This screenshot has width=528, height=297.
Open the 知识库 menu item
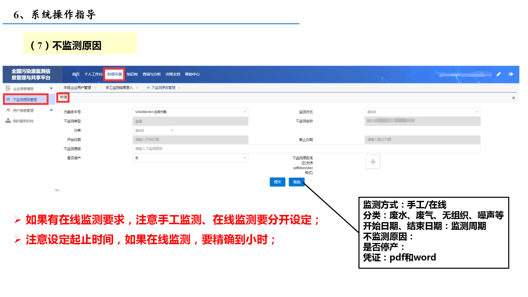132,75
